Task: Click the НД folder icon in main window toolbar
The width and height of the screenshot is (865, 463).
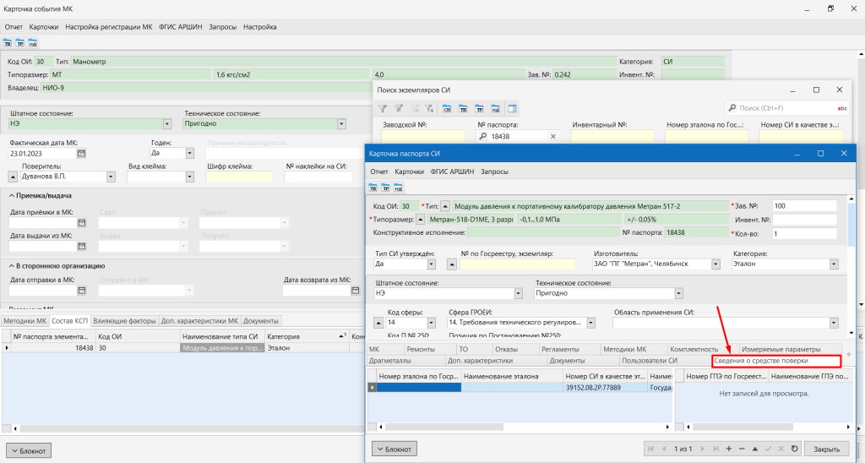Action: [33, 42]
